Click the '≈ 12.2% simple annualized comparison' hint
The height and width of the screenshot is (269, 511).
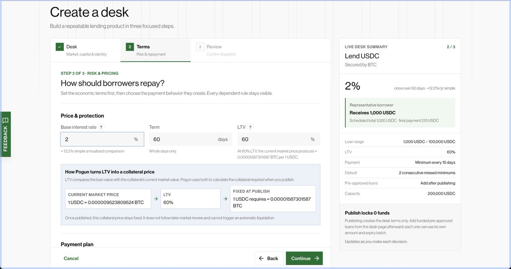click(x=92, y=151)
